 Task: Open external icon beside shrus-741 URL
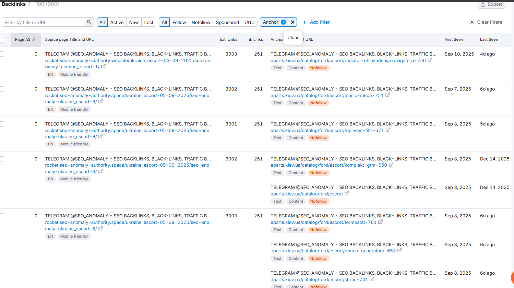click(372, 279)
